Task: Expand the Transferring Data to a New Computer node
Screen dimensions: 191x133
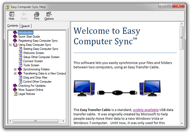Action: pyautogui.click(x=15, y=74)
